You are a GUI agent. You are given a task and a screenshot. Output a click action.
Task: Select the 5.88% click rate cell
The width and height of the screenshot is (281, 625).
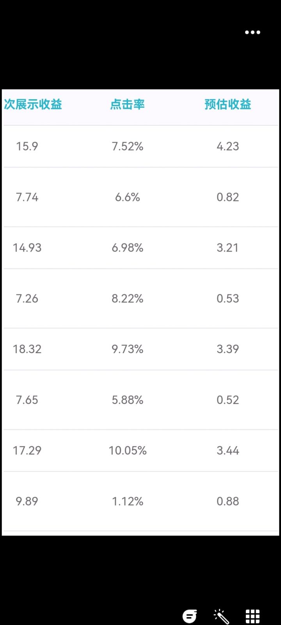(x=128, y=400)
